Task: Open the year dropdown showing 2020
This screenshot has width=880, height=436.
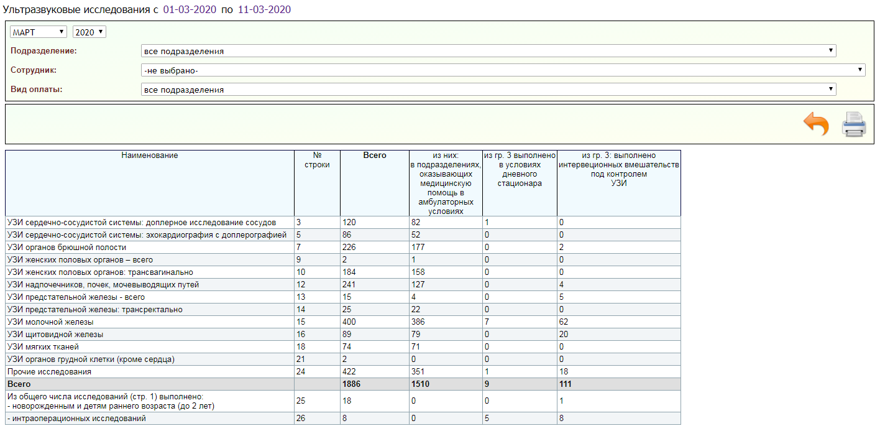Action: tap(89, 32)
